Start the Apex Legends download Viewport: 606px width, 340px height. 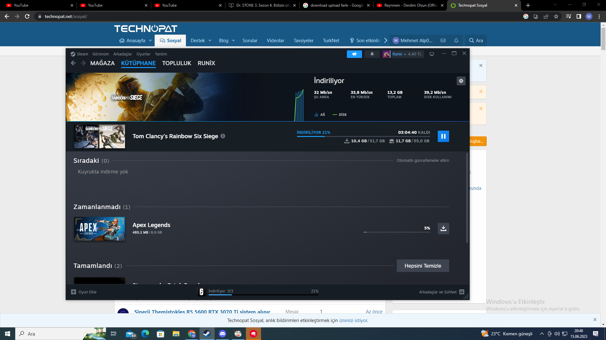coord(443,229)
